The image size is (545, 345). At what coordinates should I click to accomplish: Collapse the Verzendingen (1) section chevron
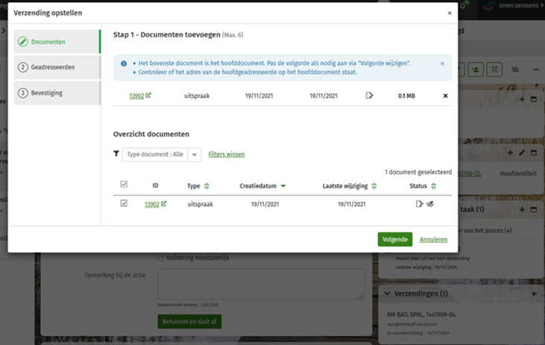point(387,293)
